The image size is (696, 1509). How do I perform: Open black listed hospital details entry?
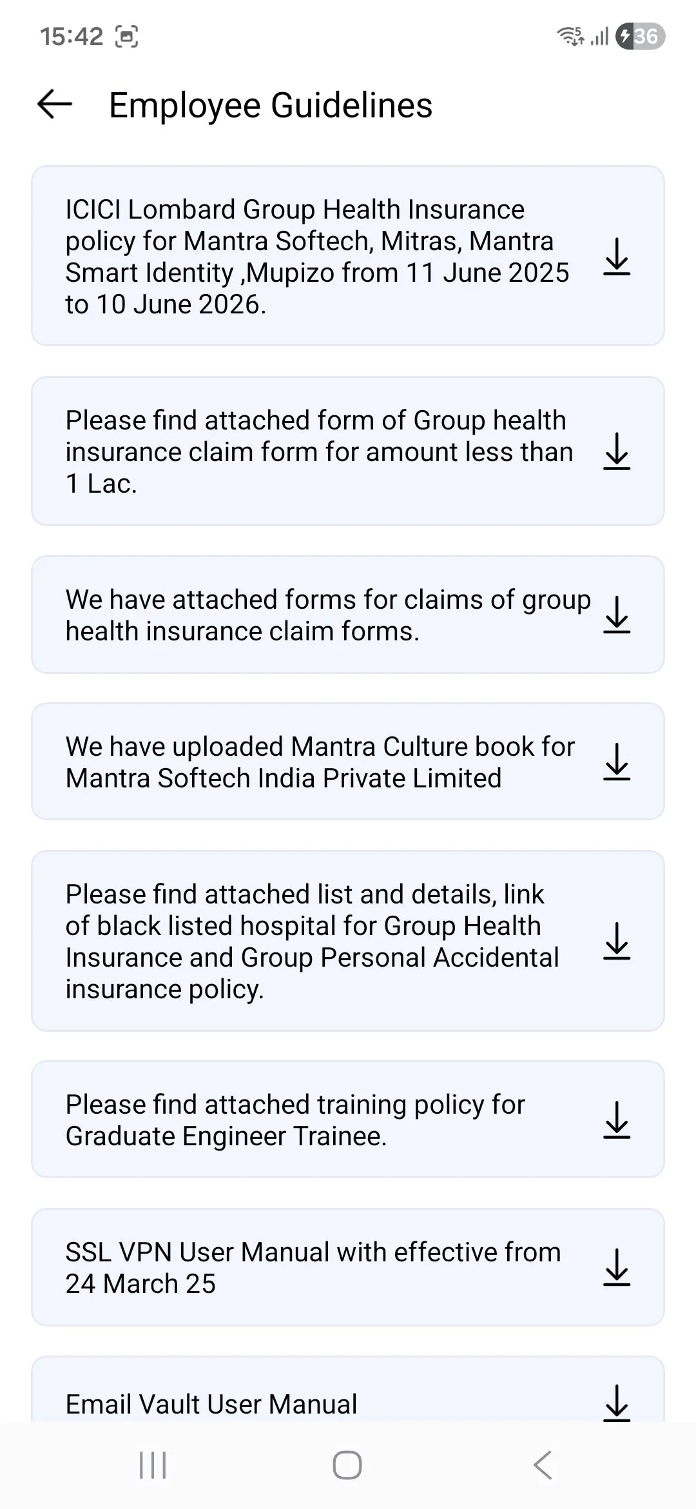click(x=312, y=942)
